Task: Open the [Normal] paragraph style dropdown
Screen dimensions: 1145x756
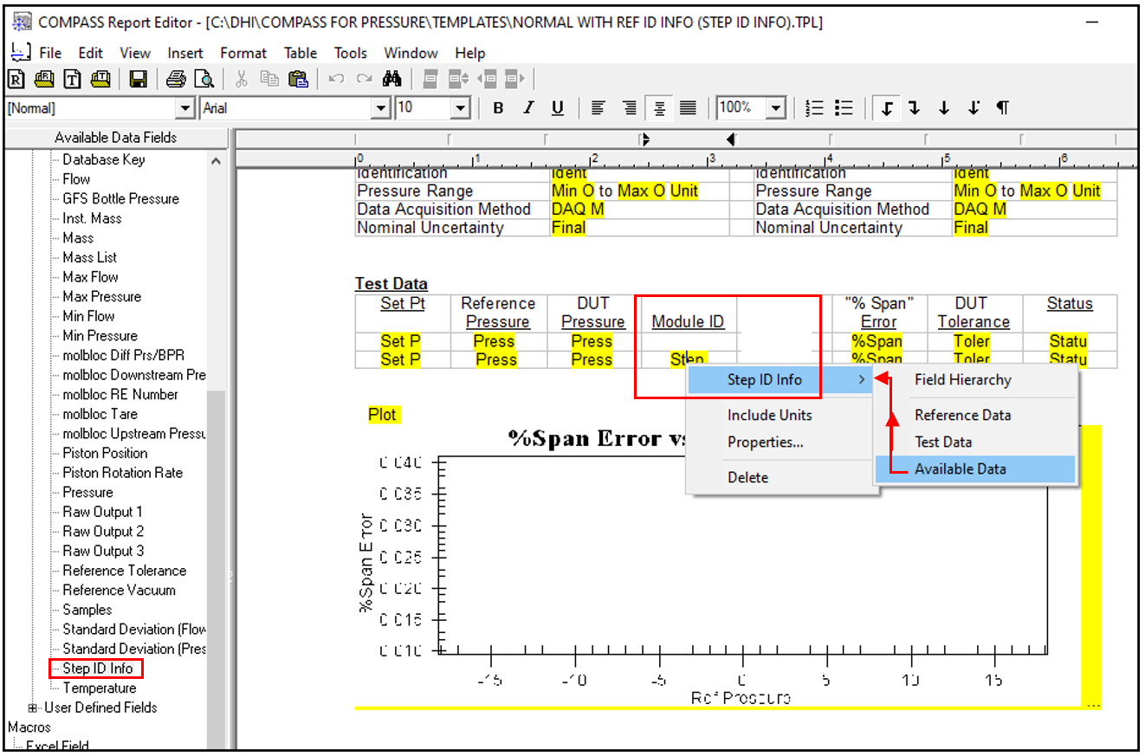Action: (x=185, y=108)
